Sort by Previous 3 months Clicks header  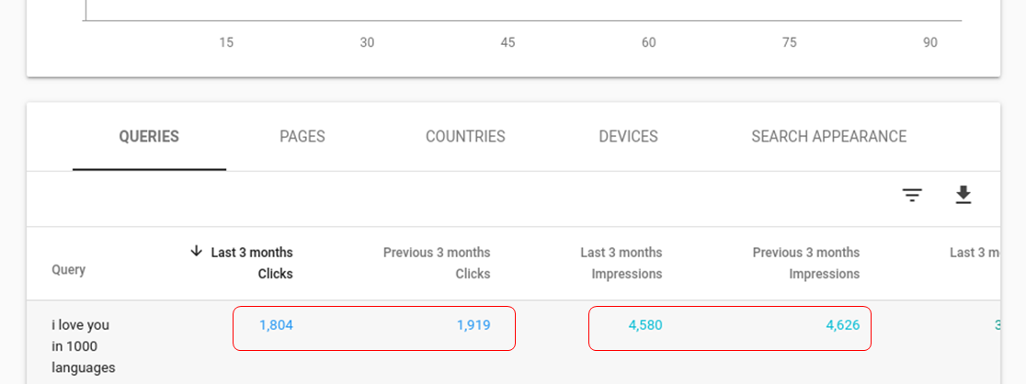[437, 263]
